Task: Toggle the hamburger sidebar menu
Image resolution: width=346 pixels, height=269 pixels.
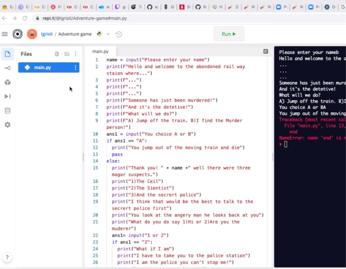Action: click(x=5, y=34)
